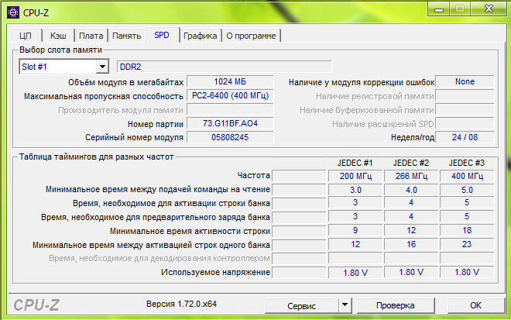The width and height of the screenshot is (511, 320).
Task: Click the 5.0 CAS latency cell
Action: (x=467, y=190)
